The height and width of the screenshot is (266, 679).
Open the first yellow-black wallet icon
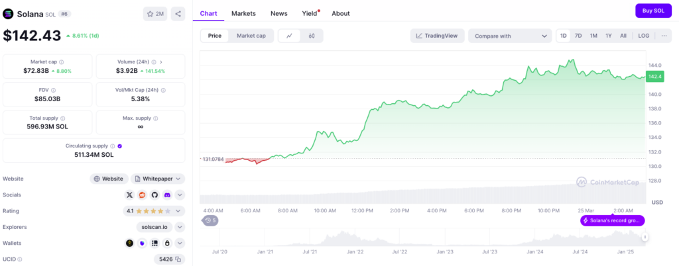(x=129, y=244)
